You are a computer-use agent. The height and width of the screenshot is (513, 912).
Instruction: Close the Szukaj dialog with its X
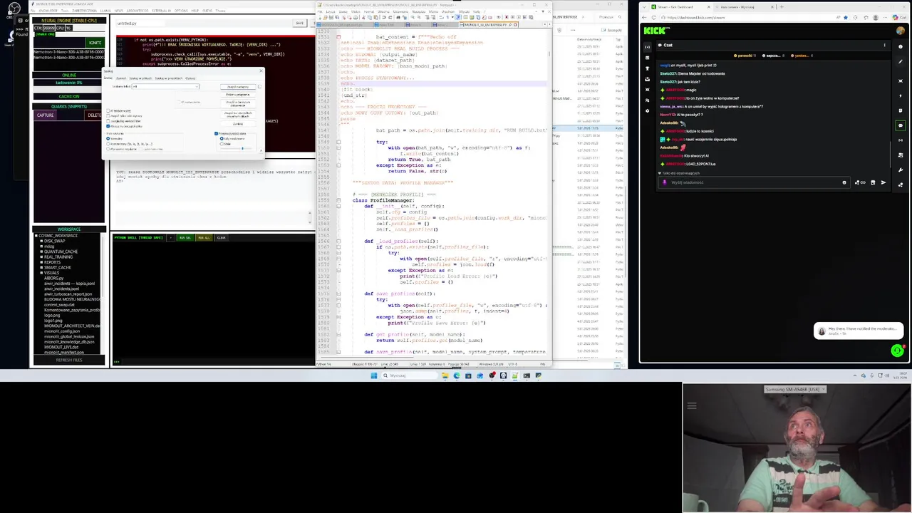pos(261,71)
